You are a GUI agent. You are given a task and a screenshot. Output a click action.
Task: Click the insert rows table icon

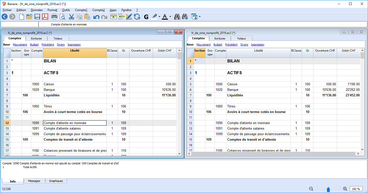pyautogui.click(x=114, y=17)
